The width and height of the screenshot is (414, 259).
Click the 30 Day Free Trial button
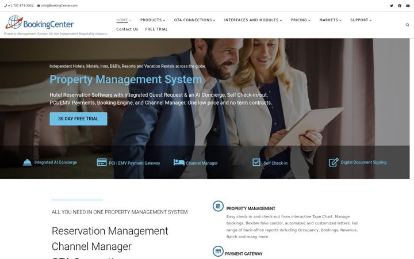click(78, 119)
